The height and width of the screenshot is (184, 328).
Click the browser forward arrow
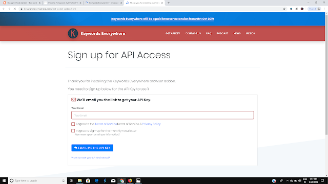coord(9,9)
